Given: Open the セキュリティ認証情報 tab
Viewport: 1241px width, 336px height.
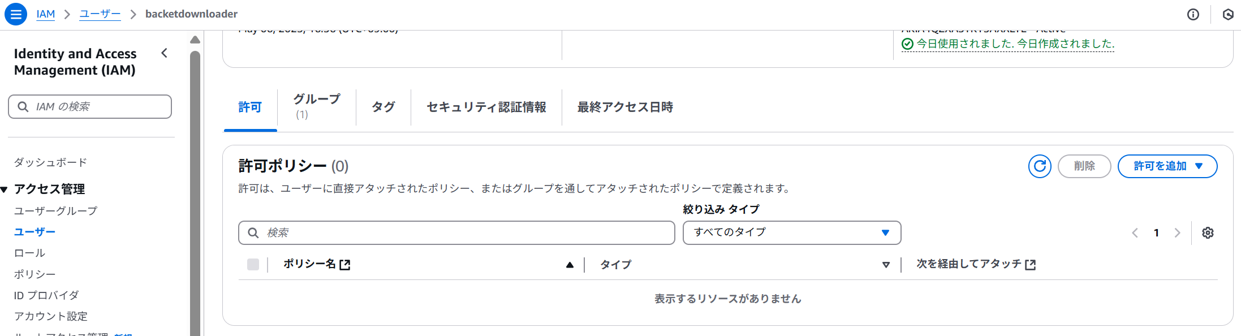Looking at the screenshot, I should (486, 107).
